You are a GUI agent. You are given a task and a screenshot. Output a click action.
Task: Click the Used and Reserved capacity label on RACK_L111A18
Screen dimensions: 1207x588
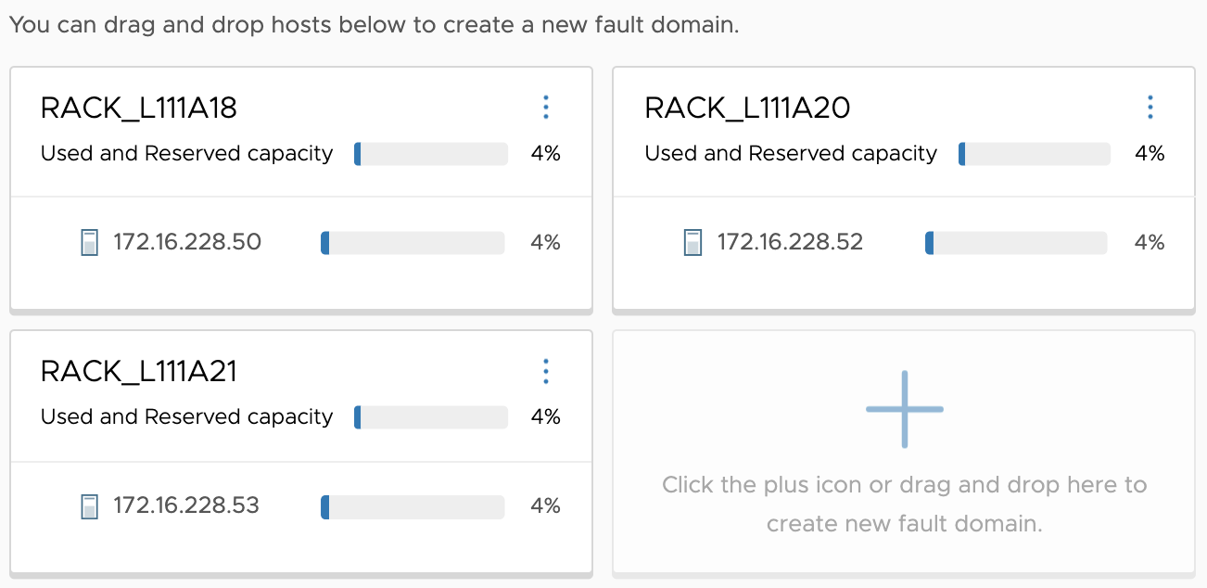[x=185, y=153]
